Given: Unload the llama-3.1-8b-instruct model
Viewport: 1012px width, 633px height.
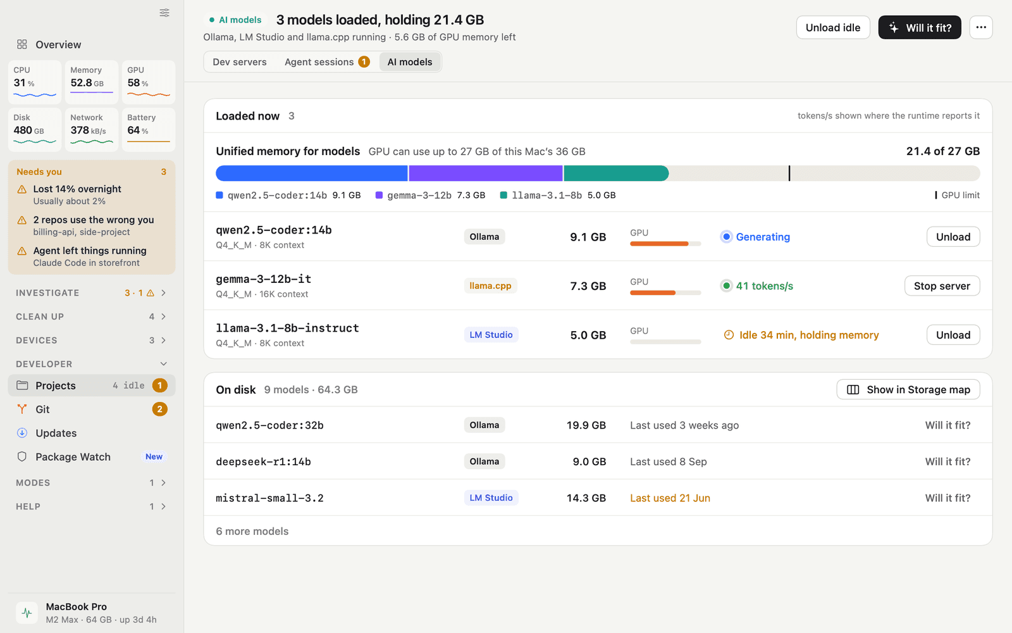Looking at the screenshot, I should [953, 335].
